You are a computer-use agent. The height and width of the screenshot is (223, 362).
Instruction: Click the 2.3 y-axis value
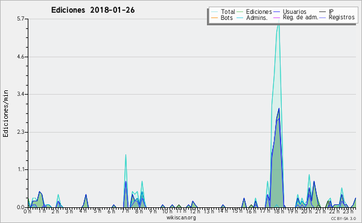[21, 132]
